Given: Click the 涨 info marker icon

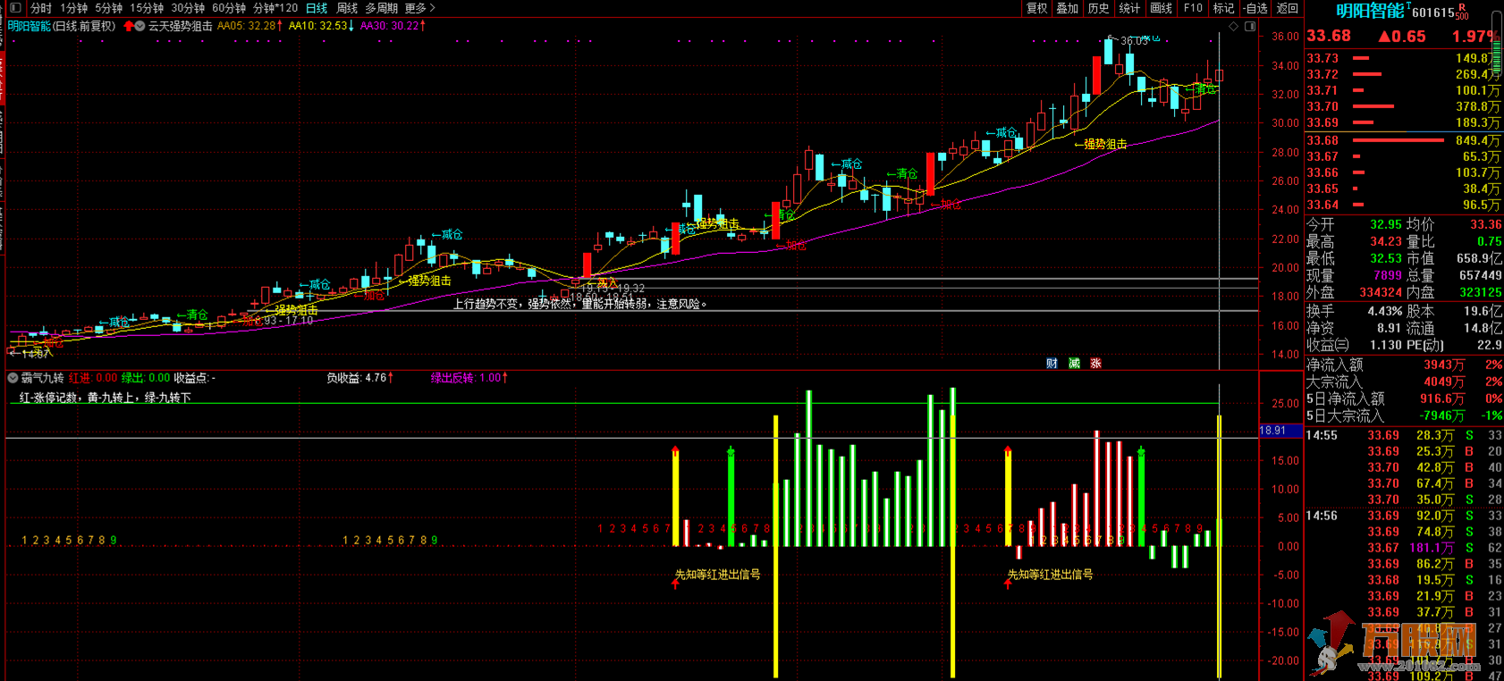Looking at the screenshot, I should (x=1095, y=363).
